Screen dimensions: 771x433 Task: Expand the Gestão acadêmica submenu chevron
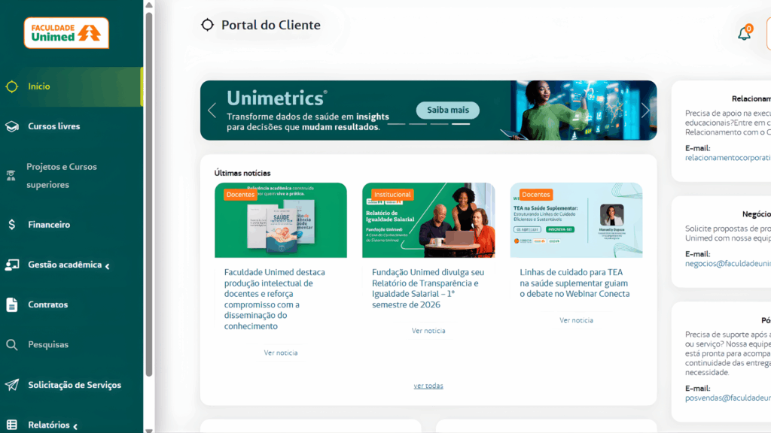107,266
